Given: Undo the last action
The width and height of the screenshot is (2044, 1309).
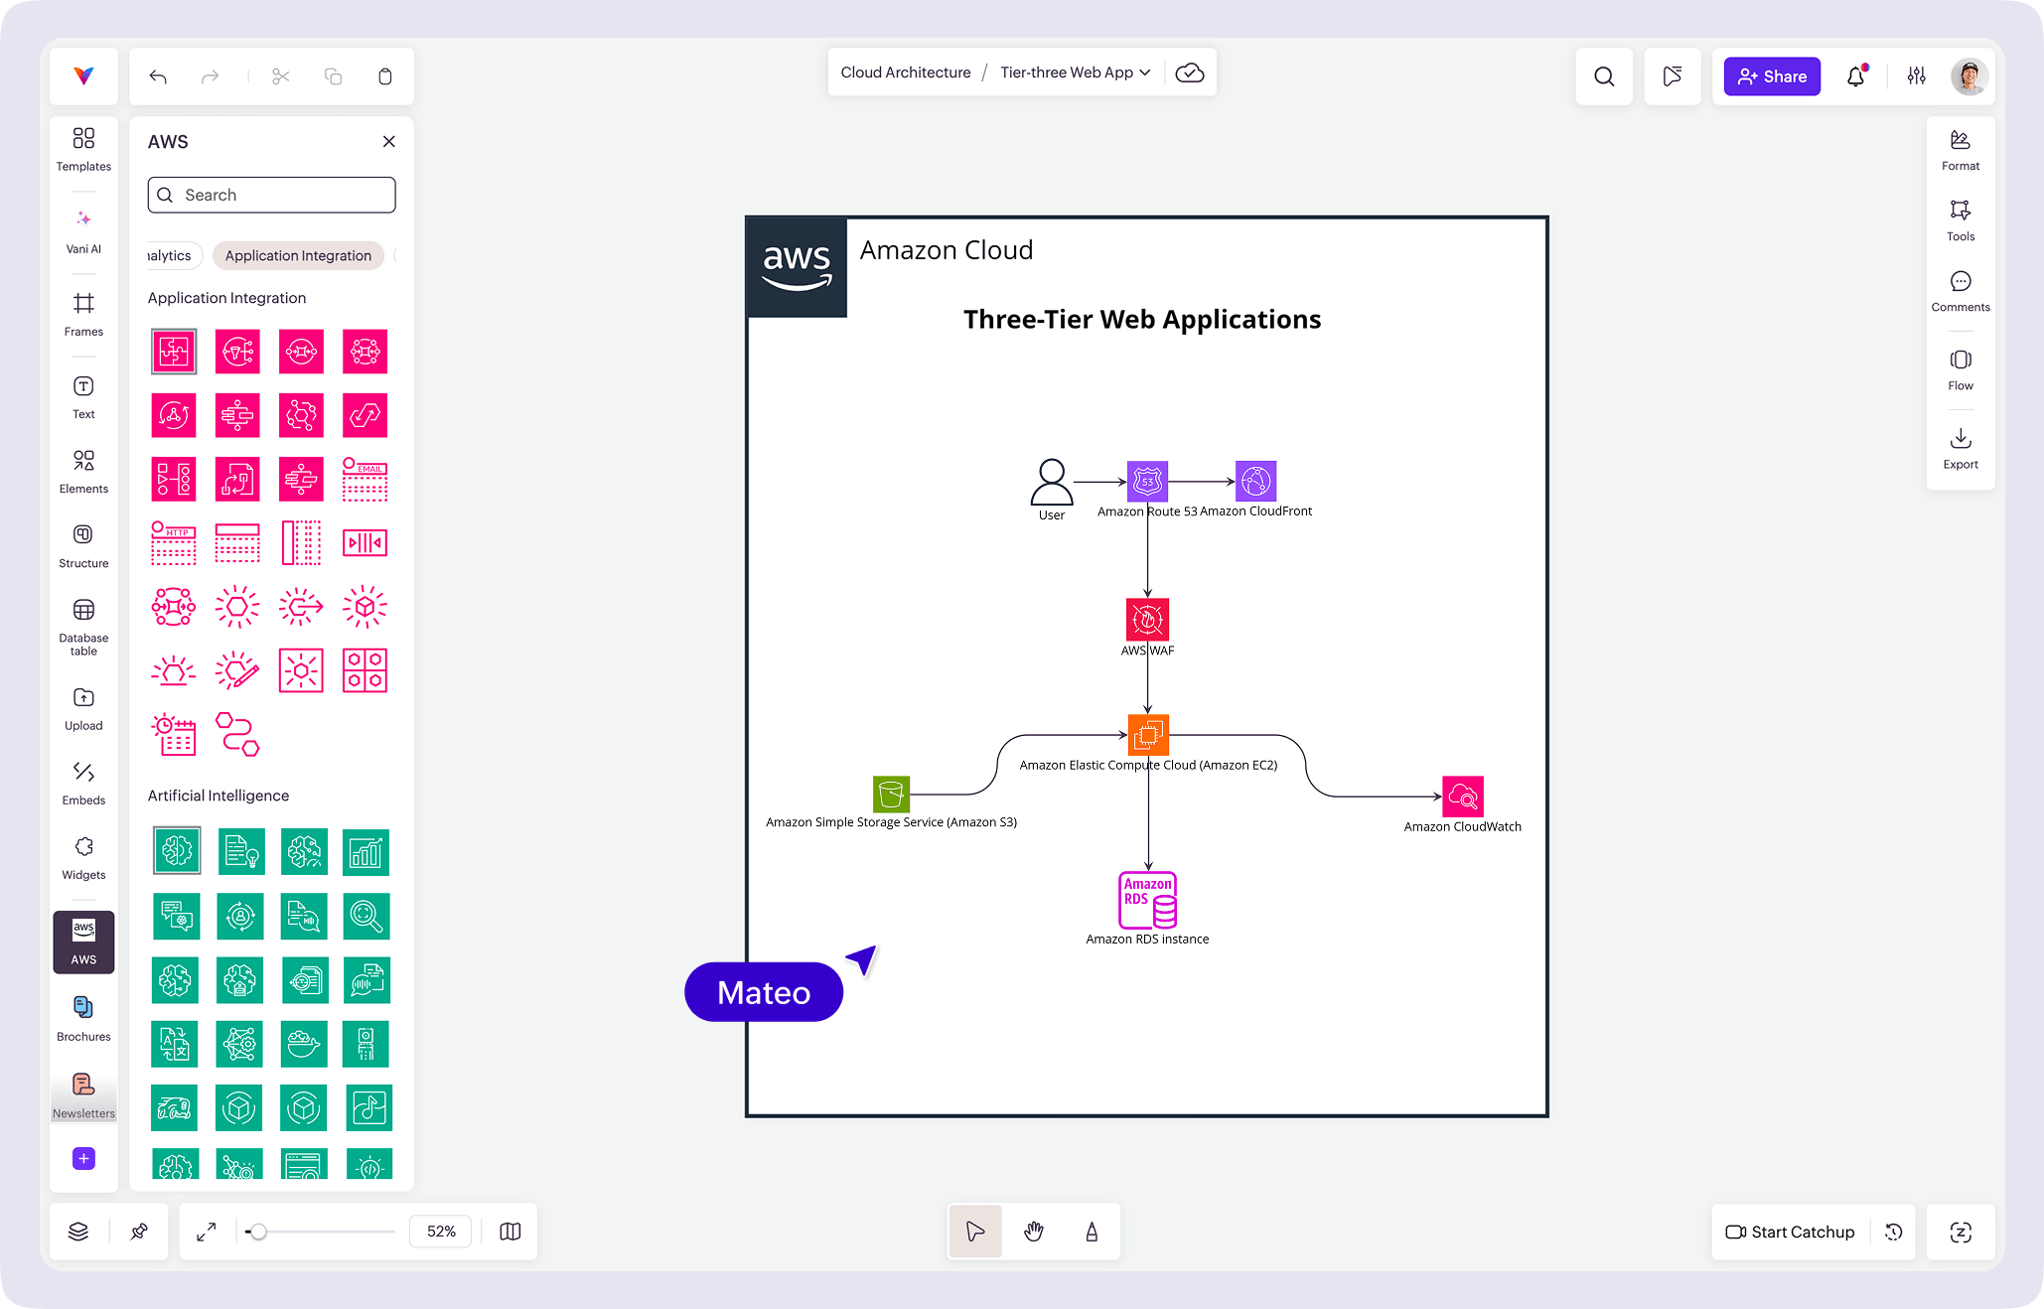Looking at the screenshot, I should click(157, 76).
